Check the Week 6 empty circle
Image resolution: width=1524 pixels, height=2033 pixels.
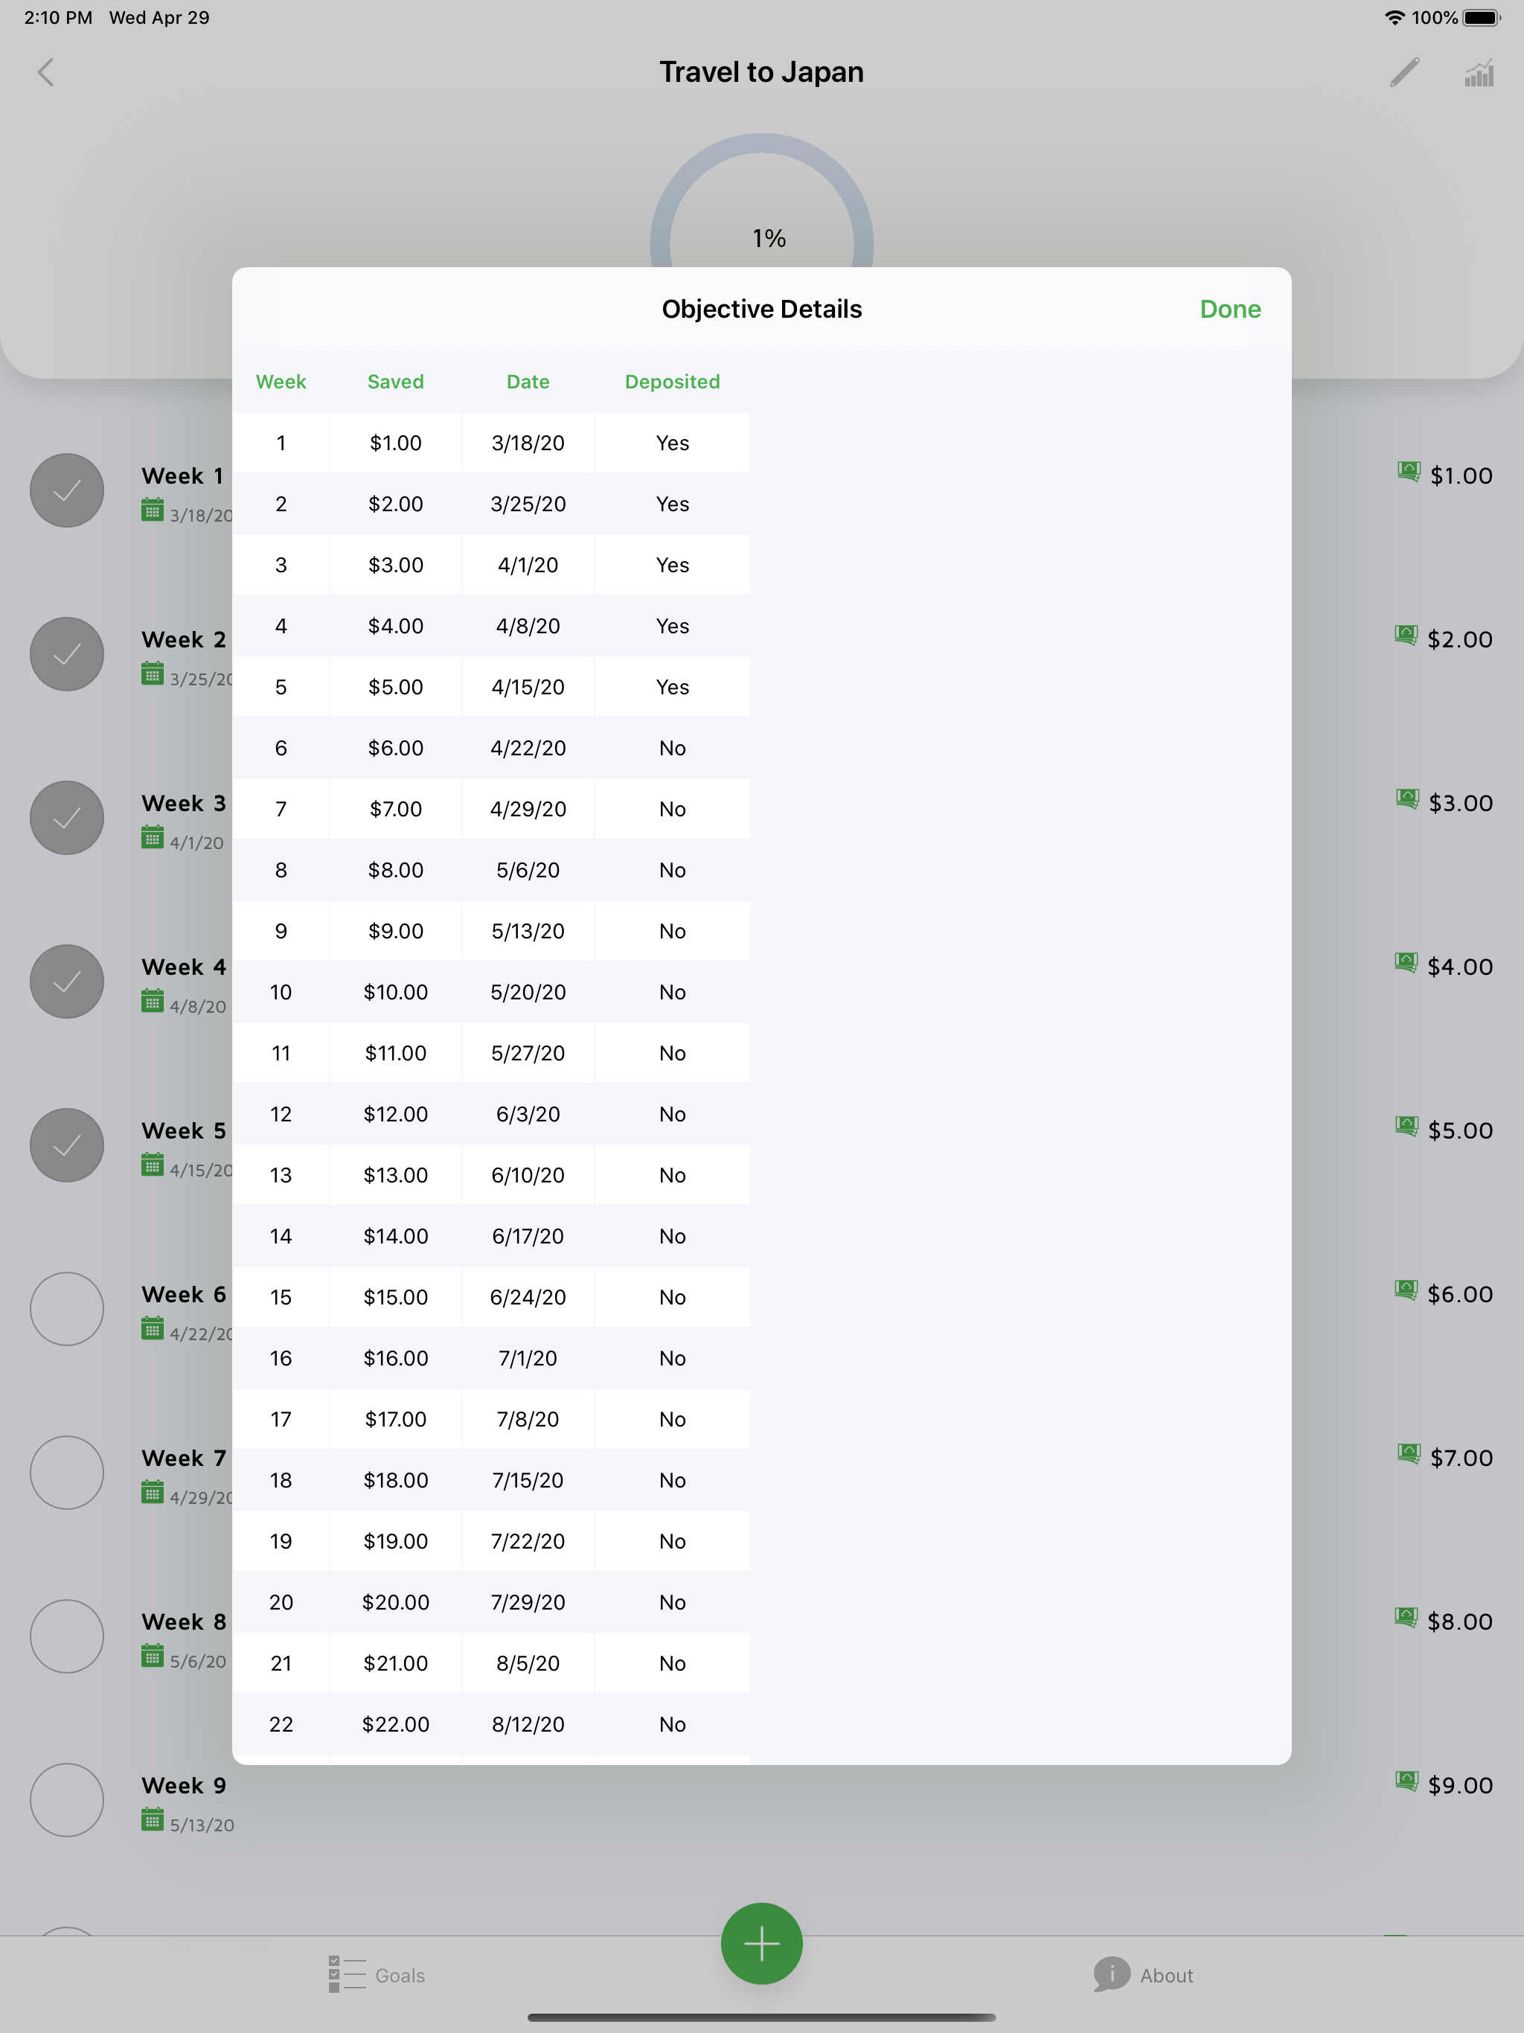pyautogui.click(x=66, y=1309)
